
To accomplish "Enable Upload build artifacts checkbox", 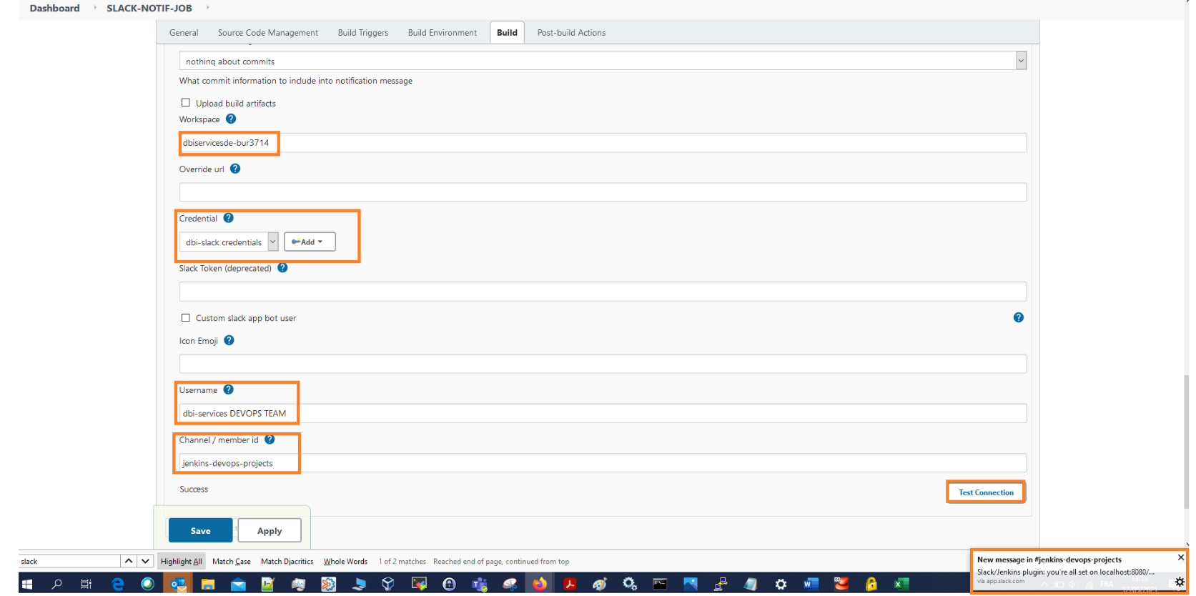I will point(186,103).
